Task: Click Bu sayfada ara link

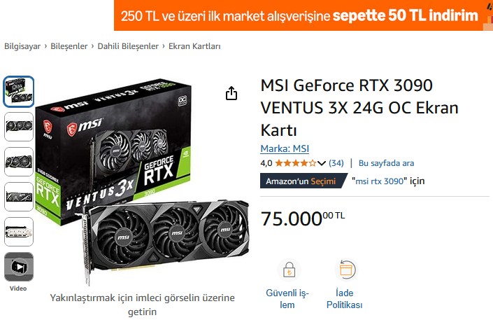Action: click(387, 163)
